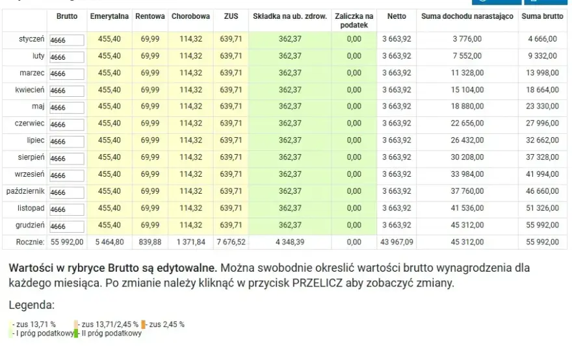The width and height of the screenshot is (572, 351).
Task: Click the zus 13,71/2,45 % legend swatch
Action: (76, 324)
